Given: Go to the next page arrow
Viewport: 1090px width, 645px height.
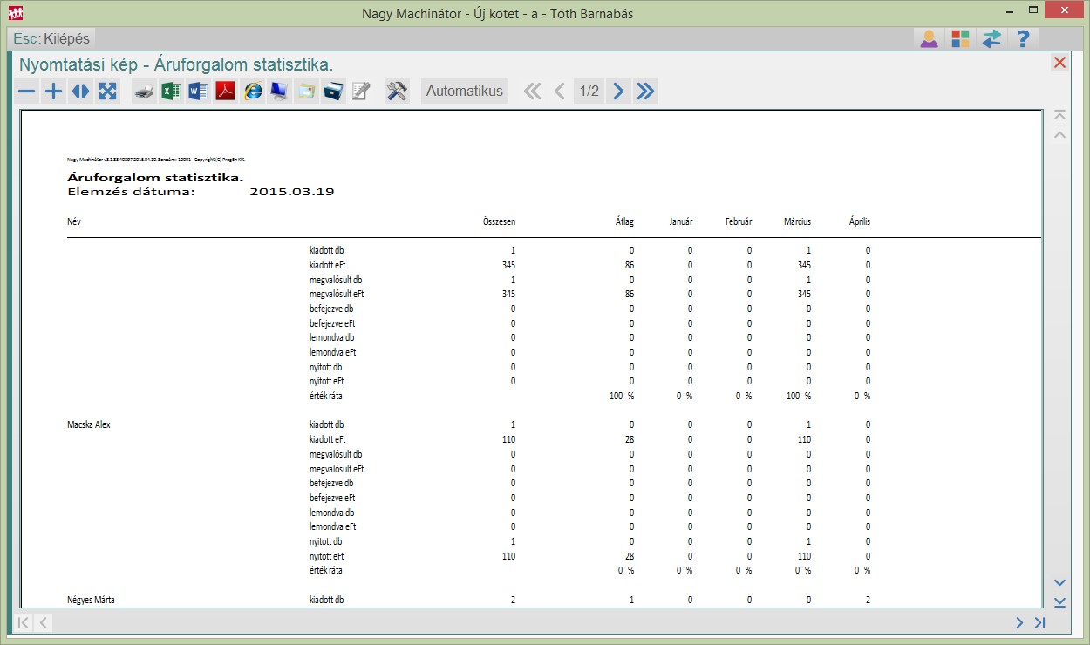Looking at the screenshot, I should (x=618, y=92).
